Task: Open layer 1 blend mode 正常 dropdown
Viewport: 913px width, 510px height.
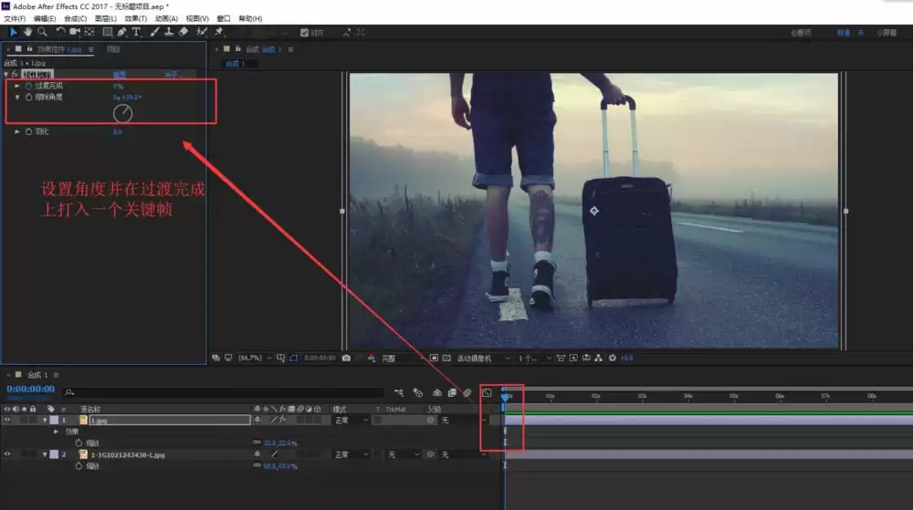Action: (x=352, y=420)
